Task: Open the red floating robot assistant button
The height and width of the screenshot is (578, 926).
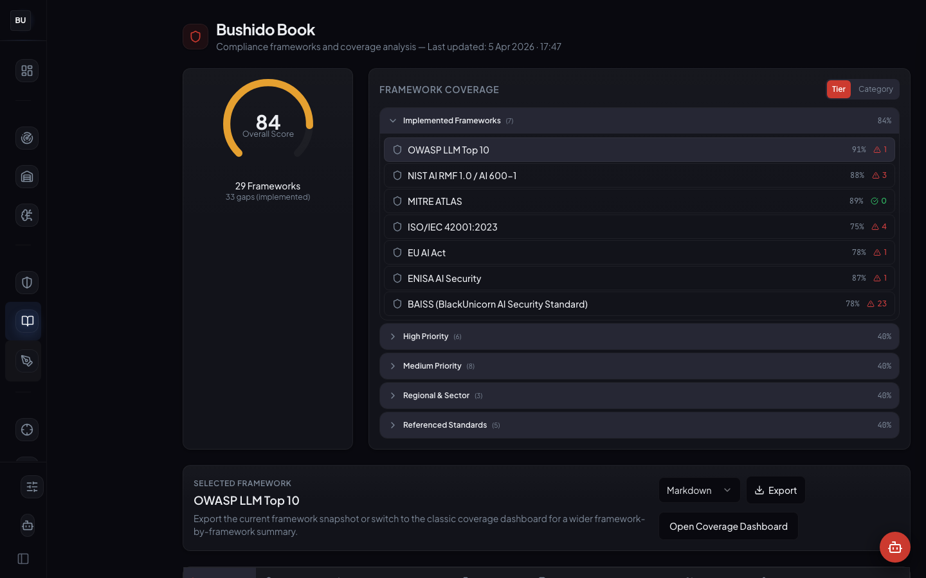Action: click(x=895, y=547)
